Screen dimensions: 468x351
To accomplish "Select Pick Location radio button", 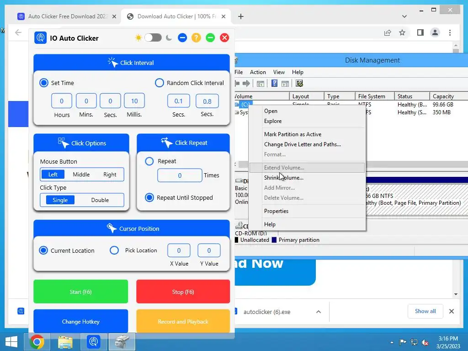I will 114,250.
